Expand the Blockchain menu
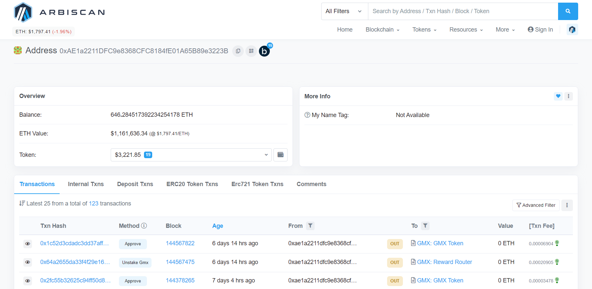592x289 pixels. tap(382, 30)
